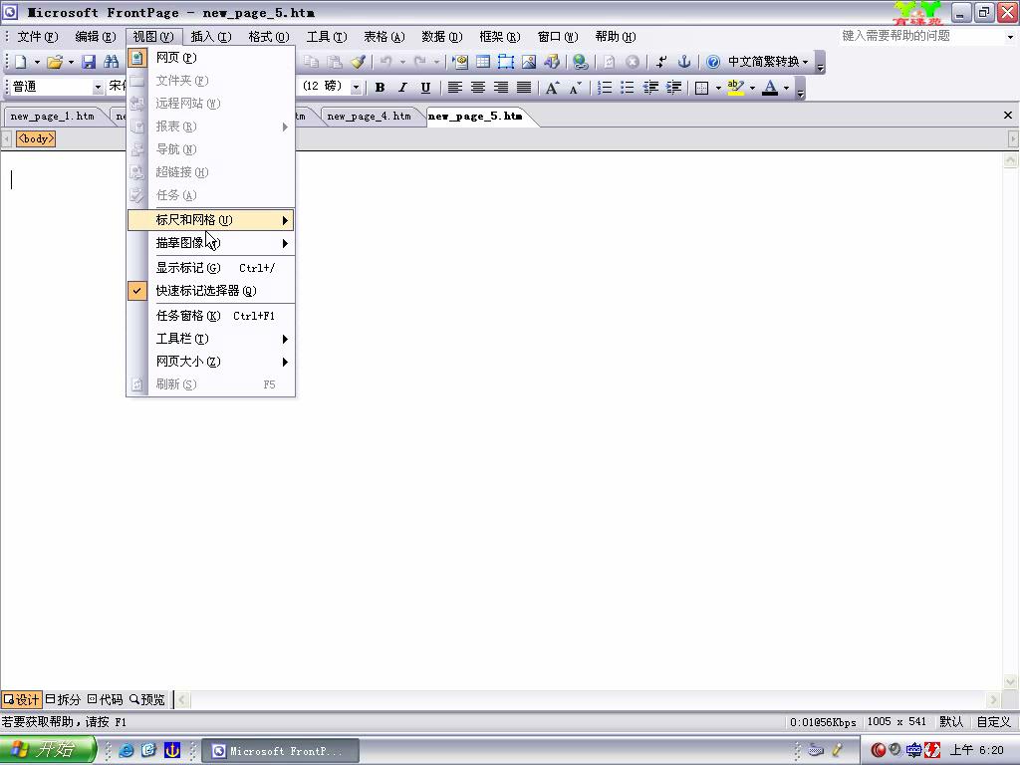
Task: Click the Insert Table toolbar icon
Action: point(483,62)
